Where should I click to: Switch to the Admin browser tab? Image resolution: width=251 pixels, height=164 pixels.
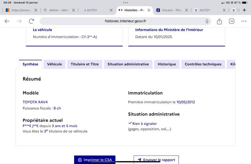coord(56,10)
